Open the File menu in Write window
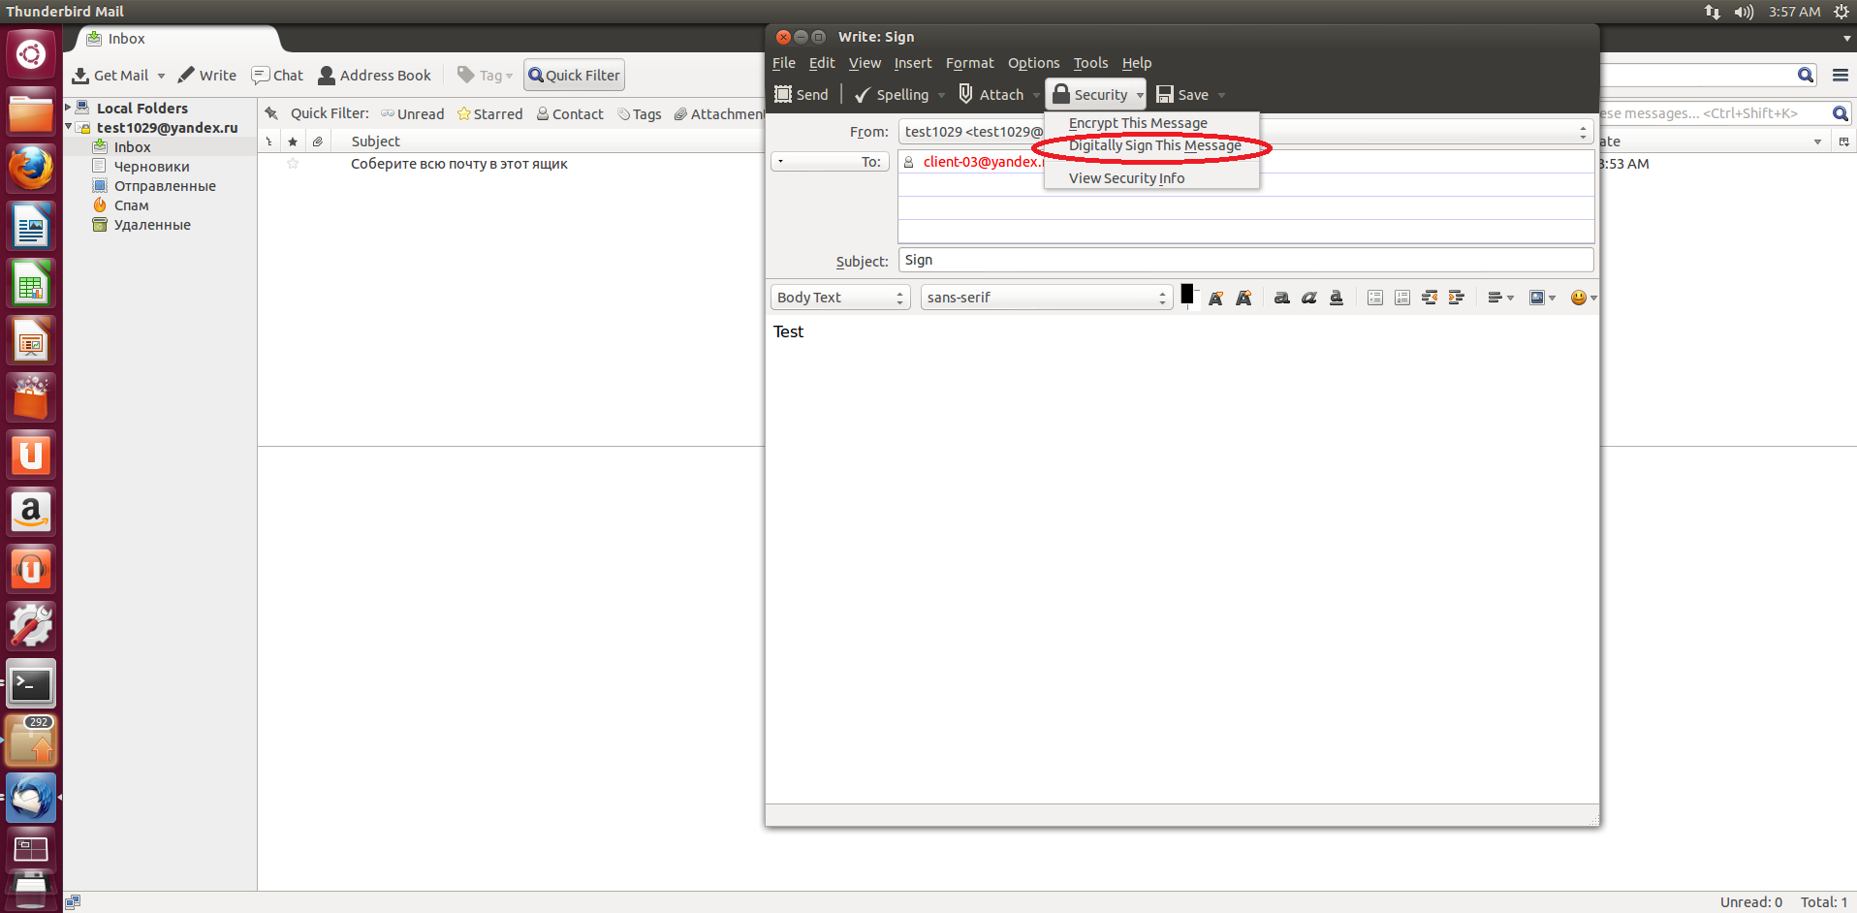Viewport: 1857px width, 913px height. [x=783, y=63]
